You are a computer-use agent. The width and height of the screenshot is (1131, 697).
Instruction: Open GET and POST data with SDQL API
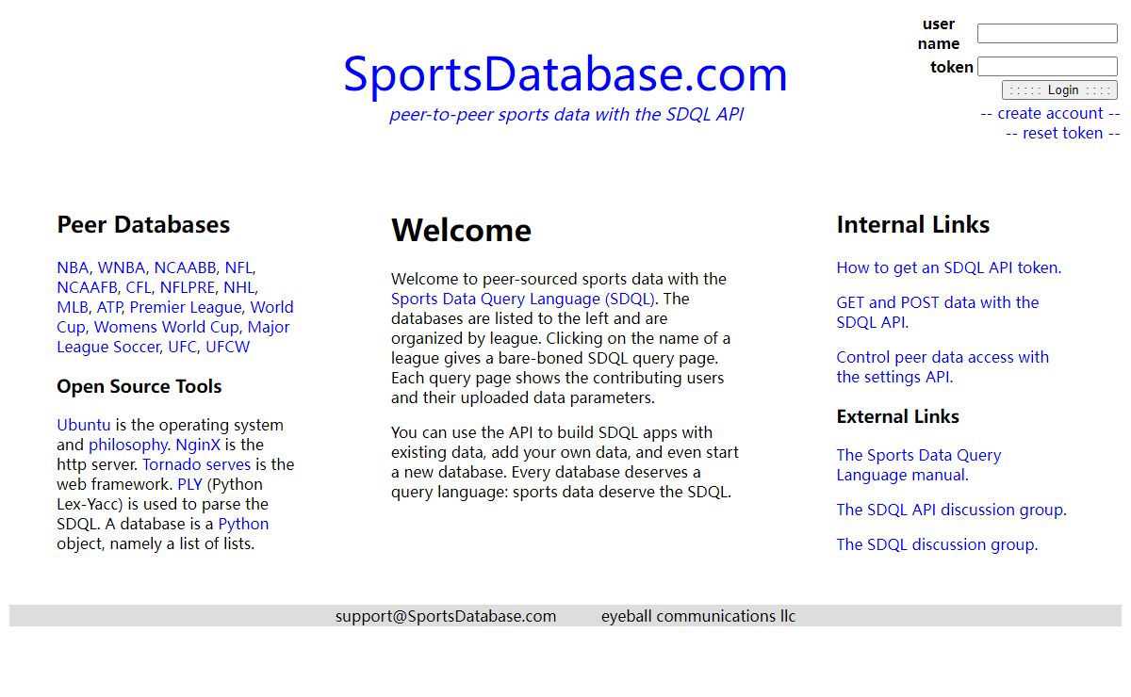(938, 312)
